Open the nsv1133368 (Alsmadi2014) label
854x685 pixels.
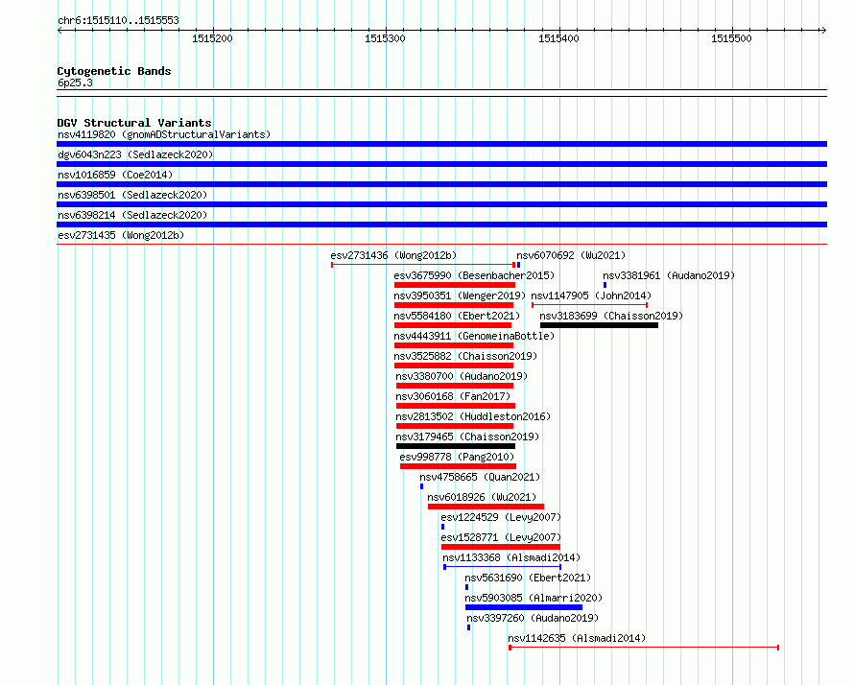tap(511, 557)
